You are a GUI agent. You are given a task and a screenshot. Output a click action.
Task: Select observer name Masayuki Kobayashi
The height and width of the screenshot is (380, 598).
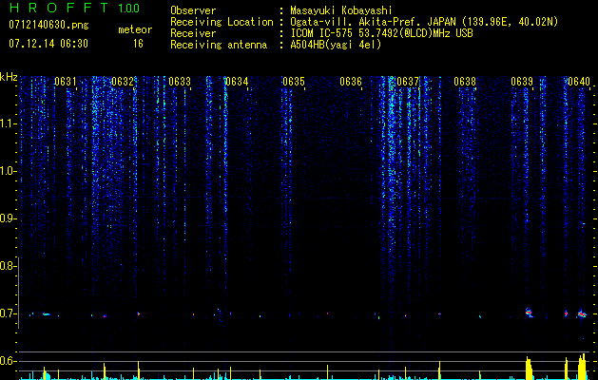pyautogui.click(x=341, y=10)
